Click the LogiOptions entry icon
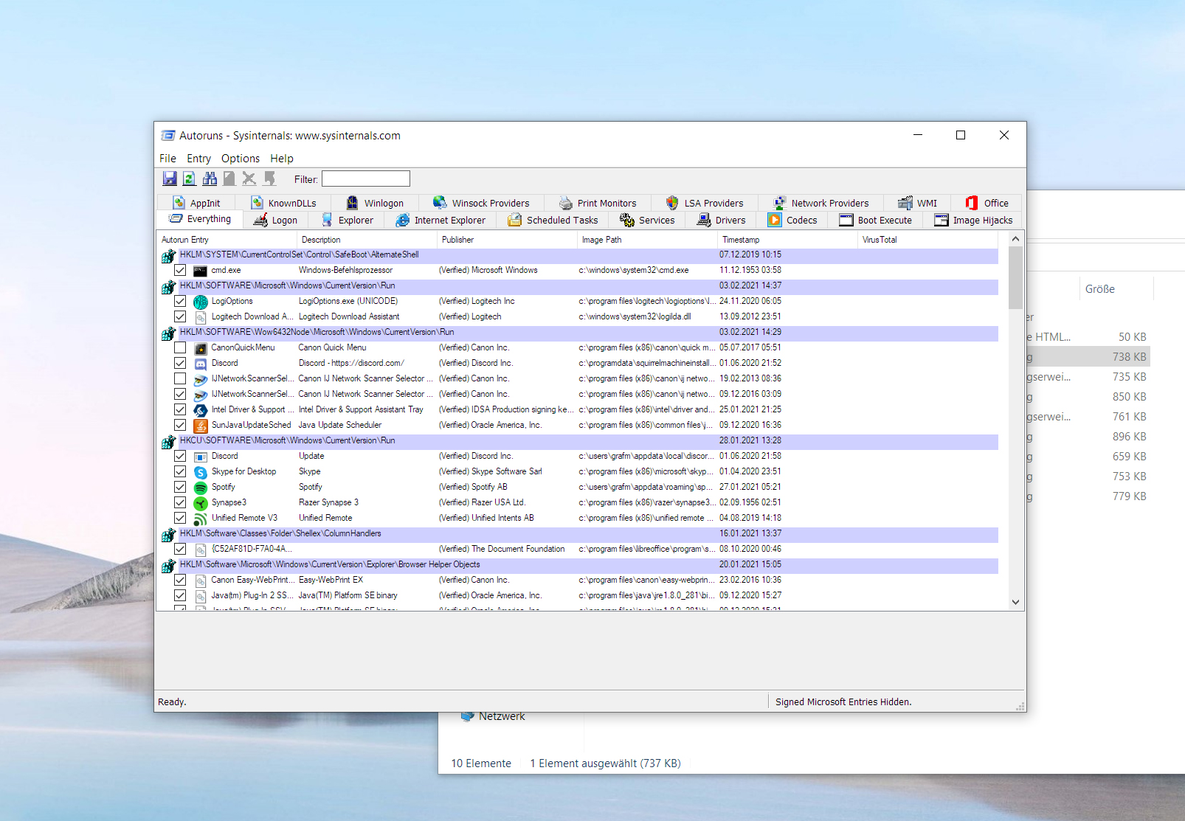Screen dimensions: 1185x821 pyautogui.click(x=200, y=302)
